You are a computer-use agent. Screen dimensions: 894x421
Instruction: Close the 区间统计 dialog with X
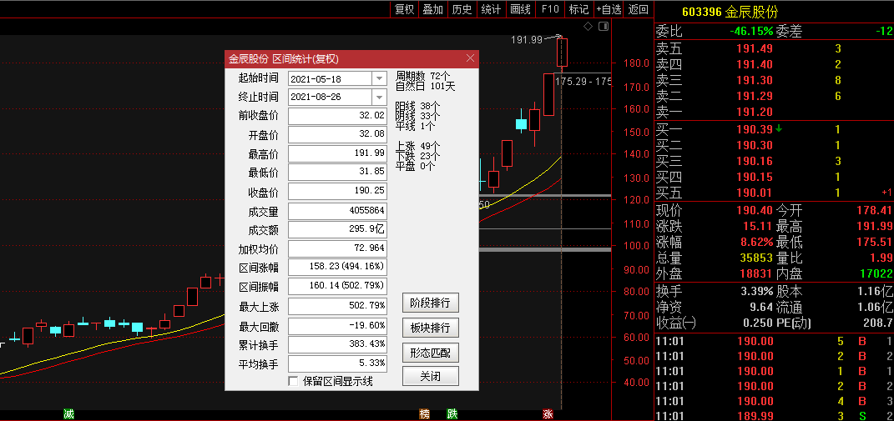(471, 58)
